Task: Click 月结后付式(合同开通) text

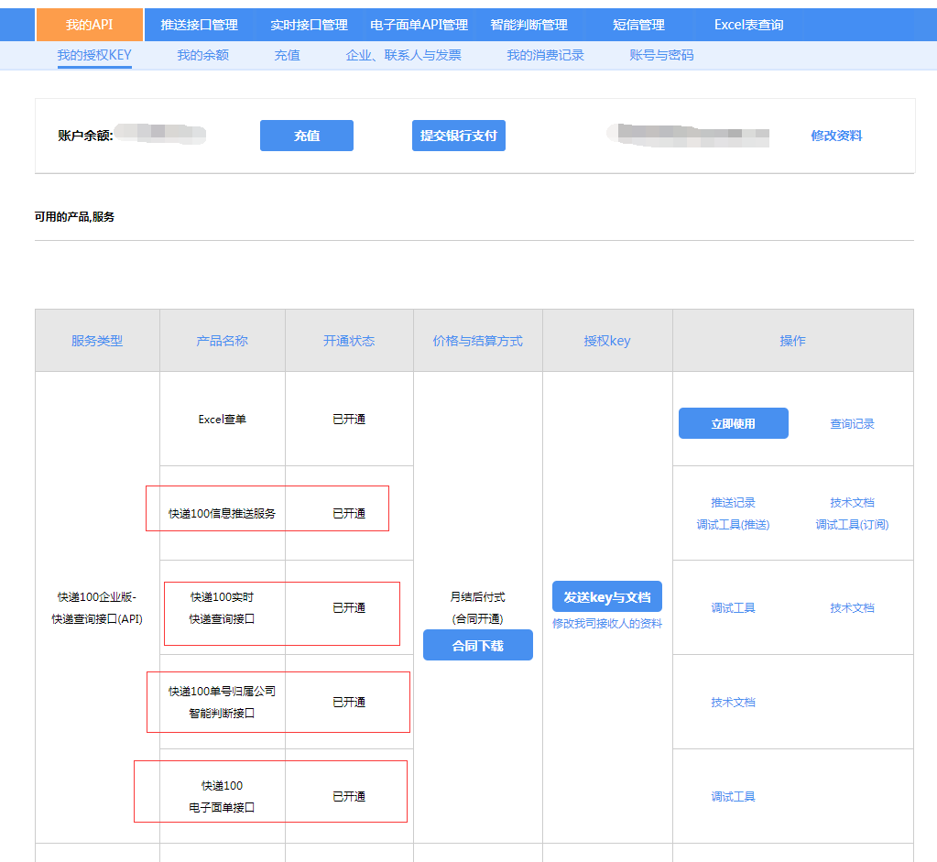Action: pos(478,607)
